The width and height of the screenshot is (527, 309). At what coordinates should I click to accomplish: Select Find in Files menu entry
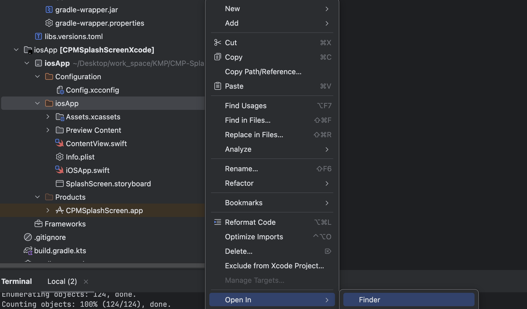coord(247,120)
